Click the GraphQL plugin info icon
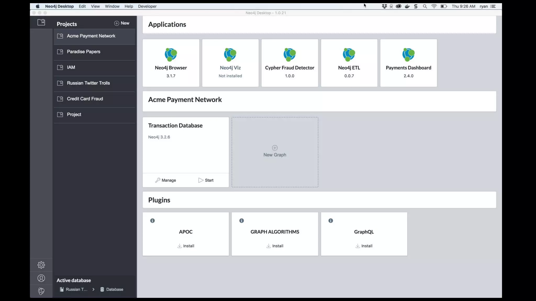Screen dimensions: 536x301 [x=331, y=221]
